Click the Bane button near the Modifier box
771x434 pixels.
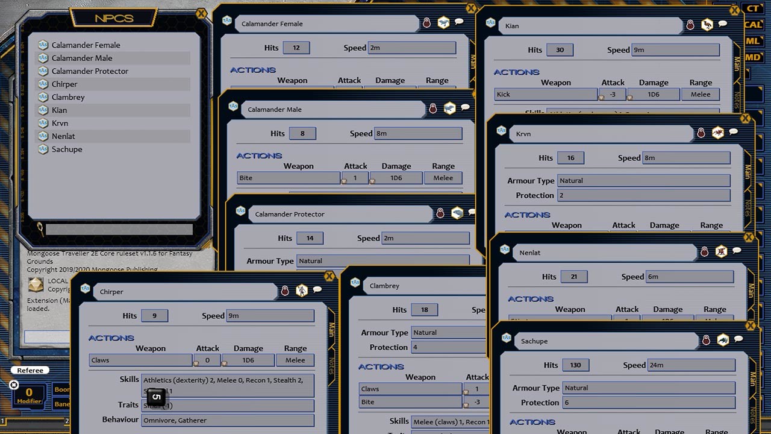click(x=62, y=405)
